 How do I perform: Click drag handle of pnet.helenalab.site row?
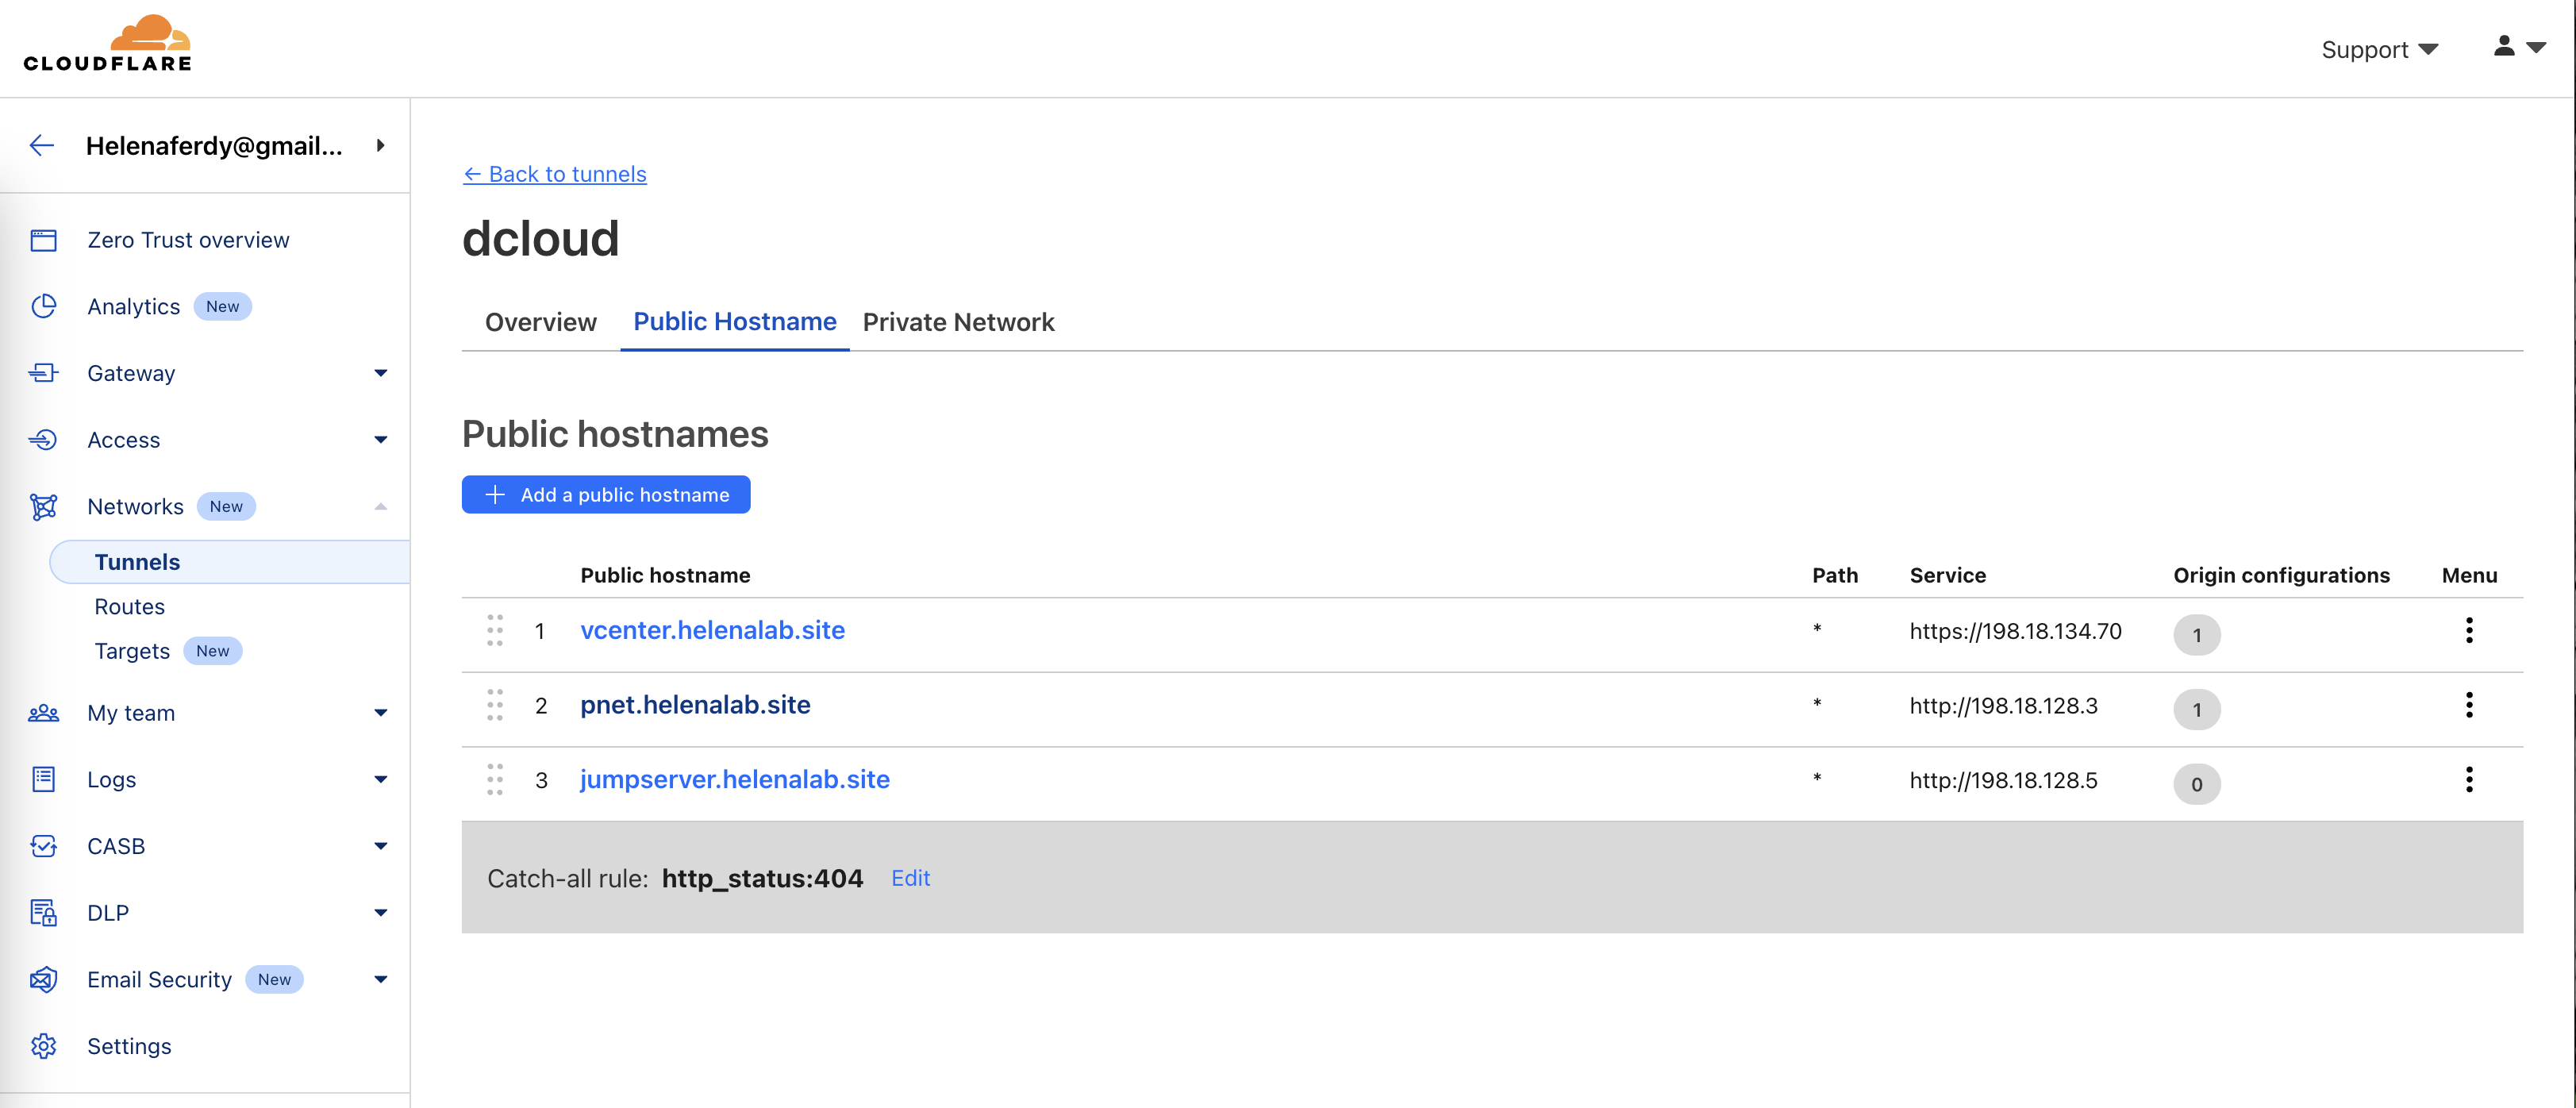[495, 705]
